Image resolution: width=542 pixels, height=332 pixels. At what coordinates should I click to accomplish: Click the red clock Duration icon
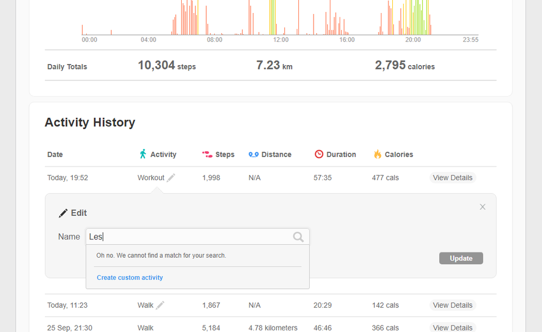[x=319, y=155]
